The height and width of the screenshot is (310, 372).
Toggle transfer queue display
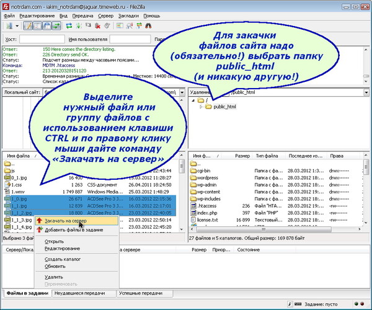point(56,26)
